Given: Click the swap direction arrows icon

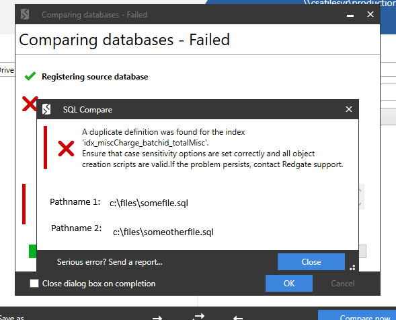Looking at the screenshot, I should point(198,317).
